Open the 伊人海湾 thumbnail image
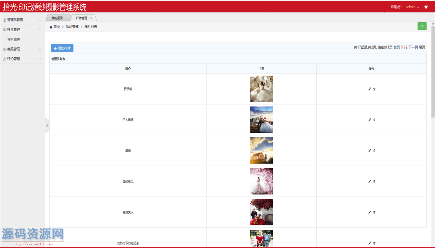435x248 pixels. click(261, 120)
